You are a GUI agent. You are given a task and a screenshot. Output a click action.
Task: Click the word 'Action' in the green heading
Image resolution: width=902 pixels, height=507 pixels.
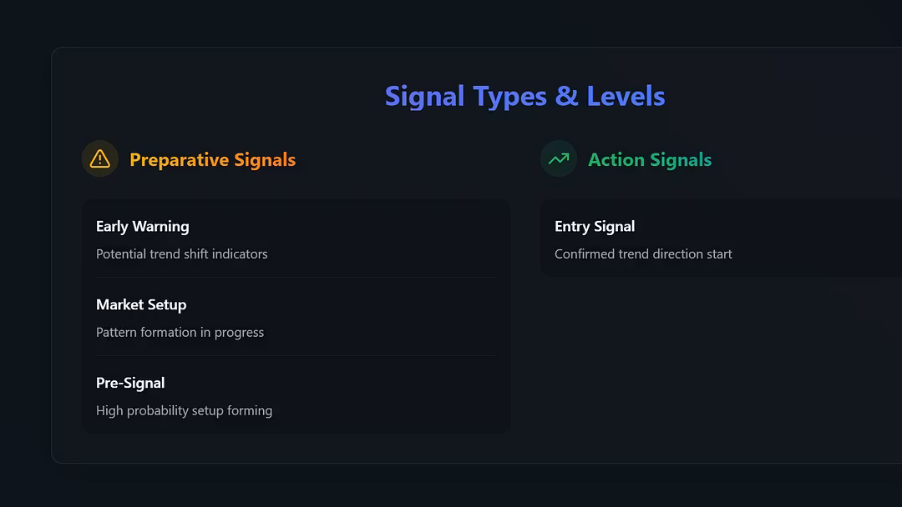tap(615, 159)
